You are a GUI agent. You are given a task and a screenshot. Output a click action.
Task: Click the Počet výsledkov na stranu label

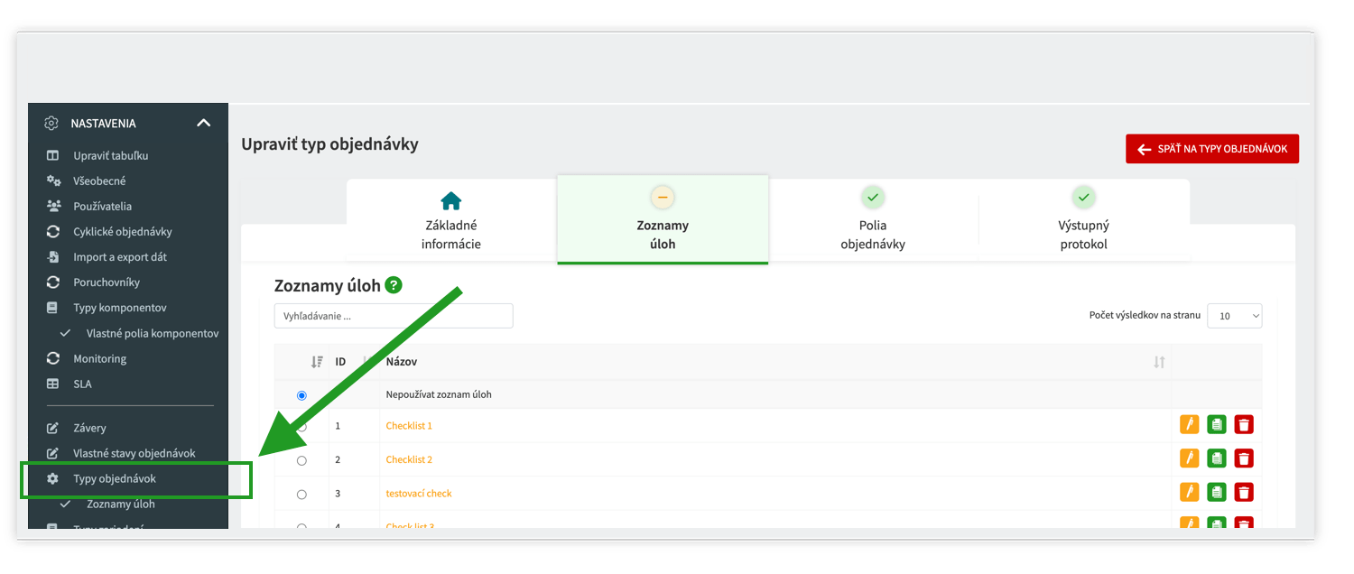click(1145, 316)
